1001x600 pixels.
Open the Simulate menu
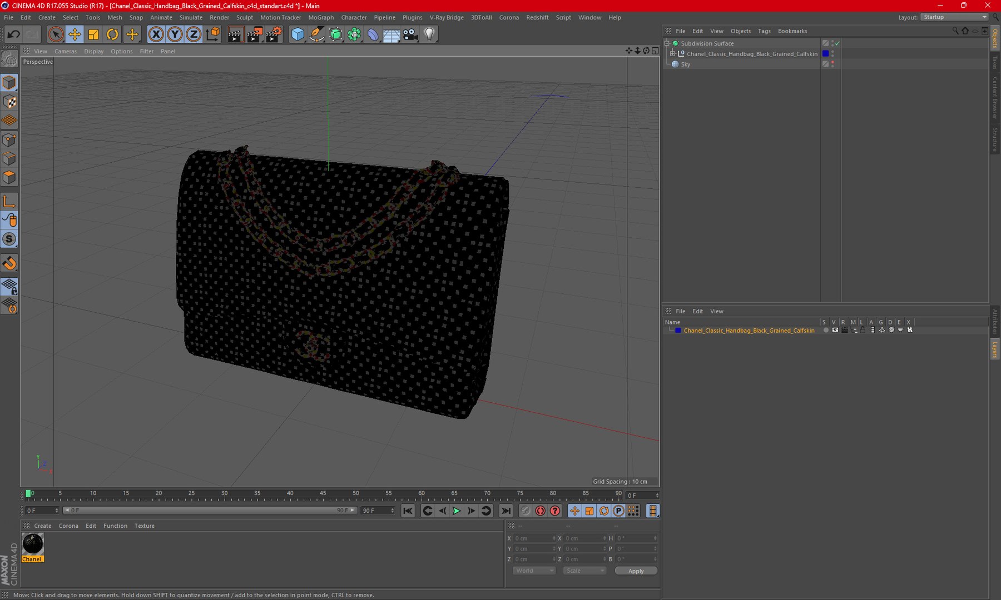[191, 17]
